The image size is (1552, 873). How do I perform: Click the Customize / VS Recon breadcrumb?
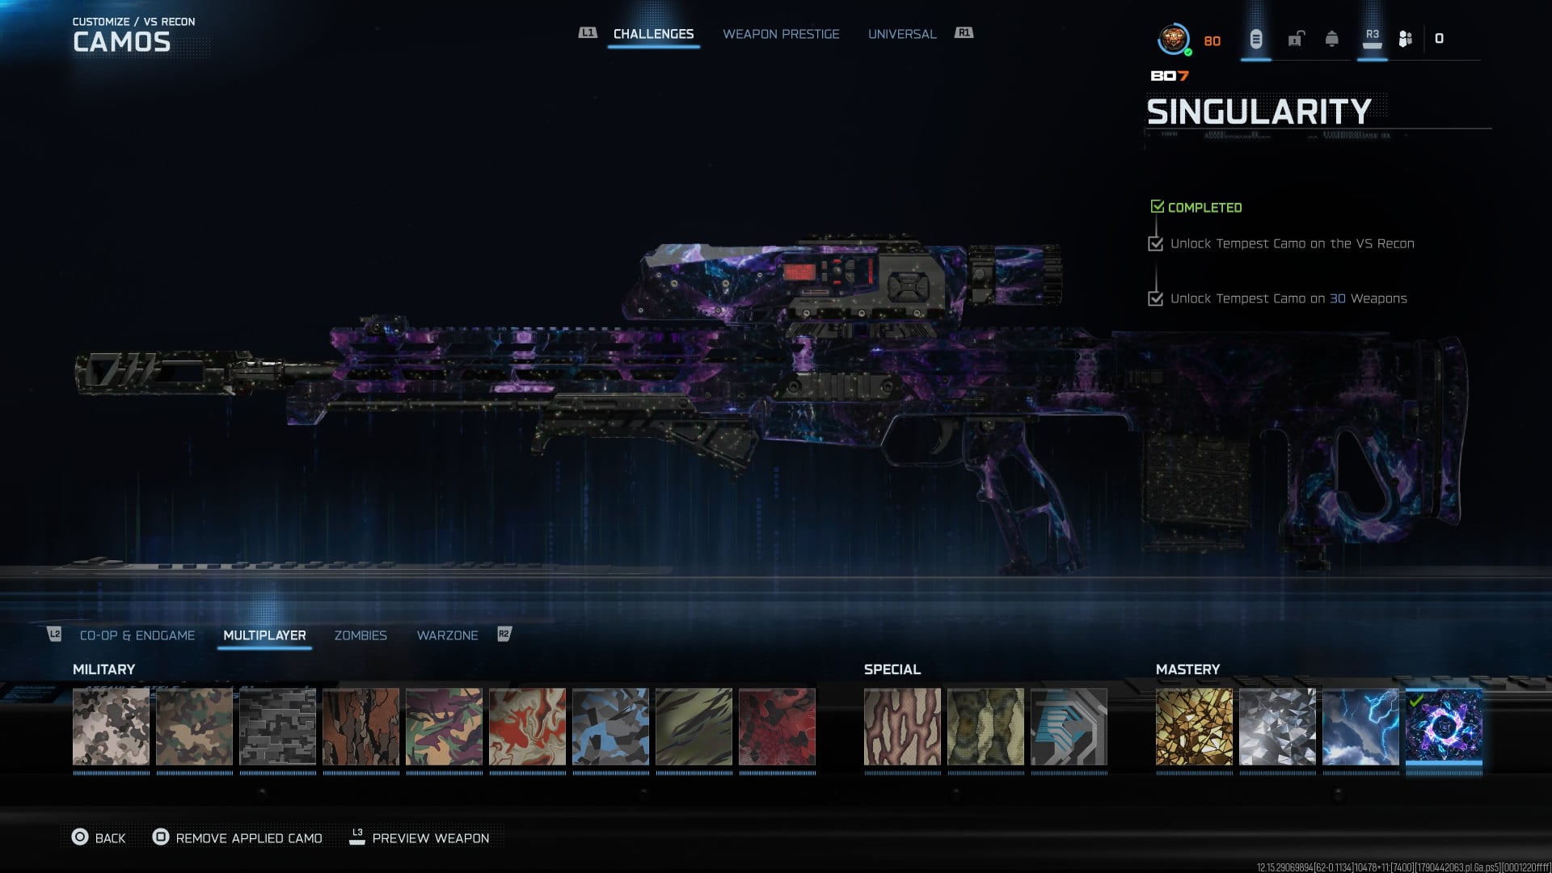(x=133, y=22)
